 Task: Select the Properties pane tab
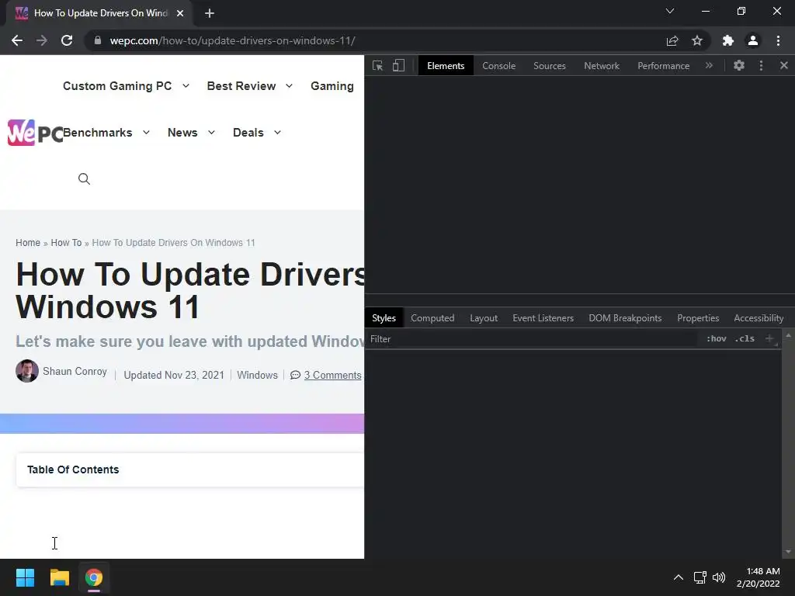point(698,317)
